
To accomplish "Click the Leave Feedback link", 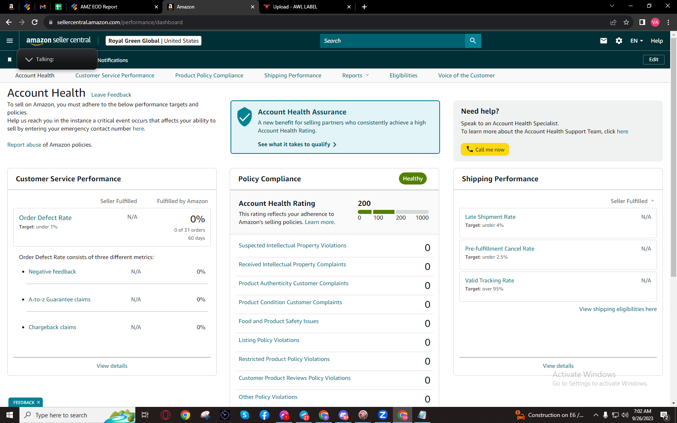I will point(111,95).
